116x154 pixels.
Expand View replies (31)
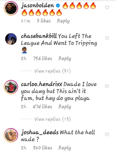pos(52,71)
